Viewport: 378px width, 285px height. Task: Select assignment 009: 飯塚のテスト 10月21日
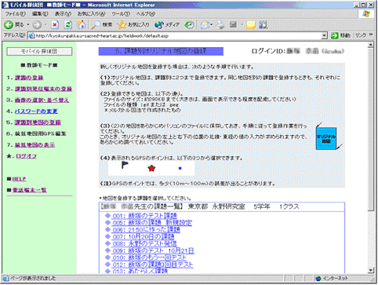coord(153,250)
